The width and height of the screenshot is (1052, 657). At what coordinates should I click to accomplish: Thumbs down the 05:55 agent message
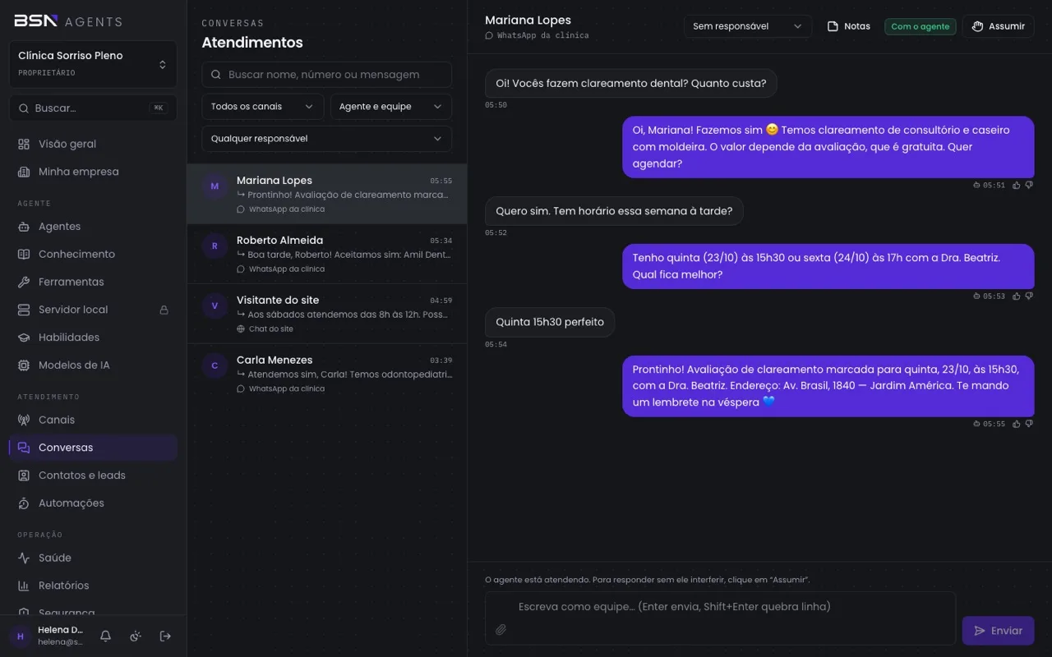[1029, 425]
